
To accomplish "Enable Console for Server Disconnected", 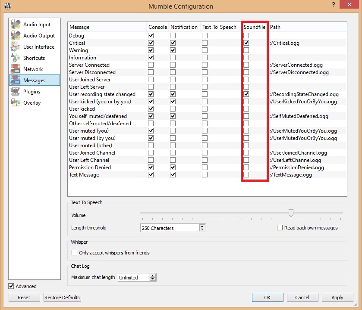I will click(151, 72).
